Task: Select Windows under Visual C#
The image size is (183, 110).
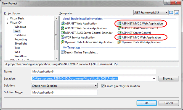Action: click(x=20, y=27)
